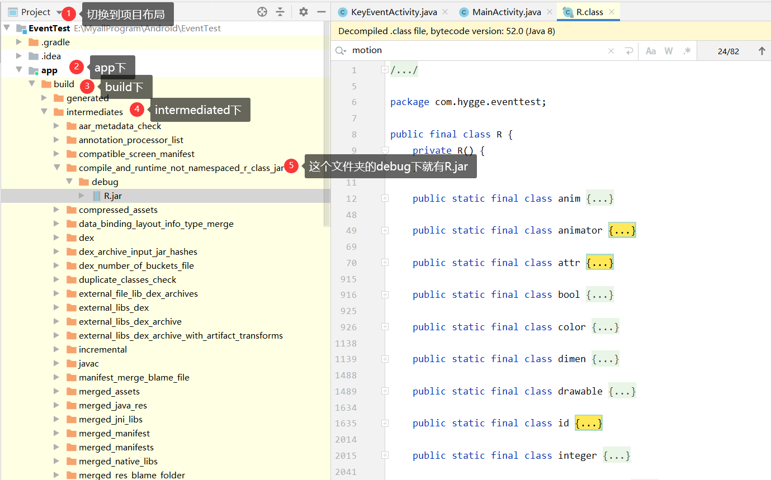This screenshot has height=480, width=771.
Task: Open the Project view dropdown
Action: (59, 12)
